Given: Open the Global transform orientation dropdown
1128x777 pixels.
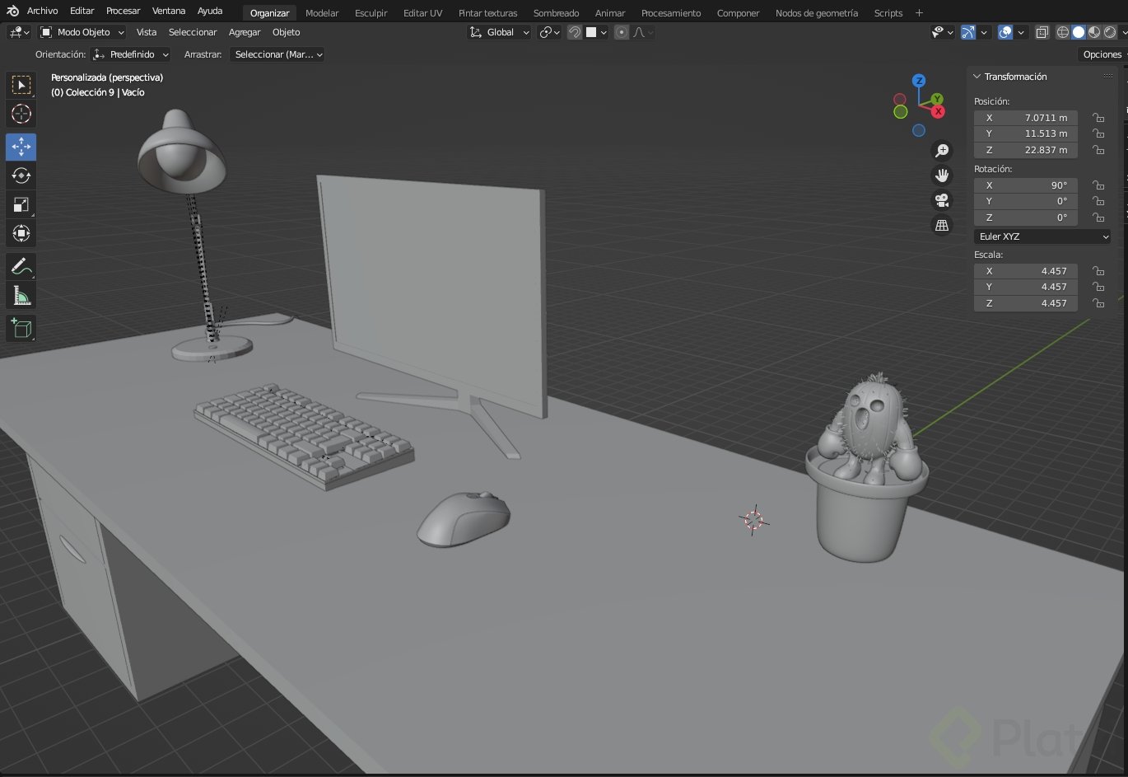Looking at the screenshot, I should point(499,31).
